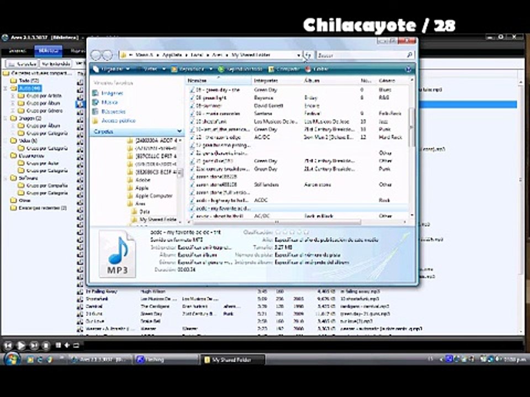Open the address bar history dropdown arrow

tap(299, 55)
